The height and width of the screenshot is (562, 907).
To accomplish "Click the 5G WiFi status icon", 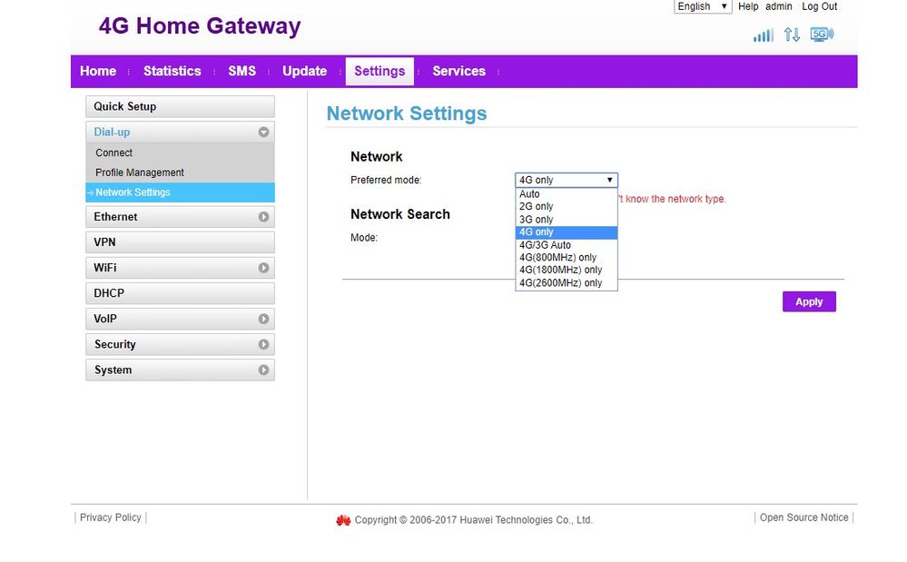I will (822, 35).
